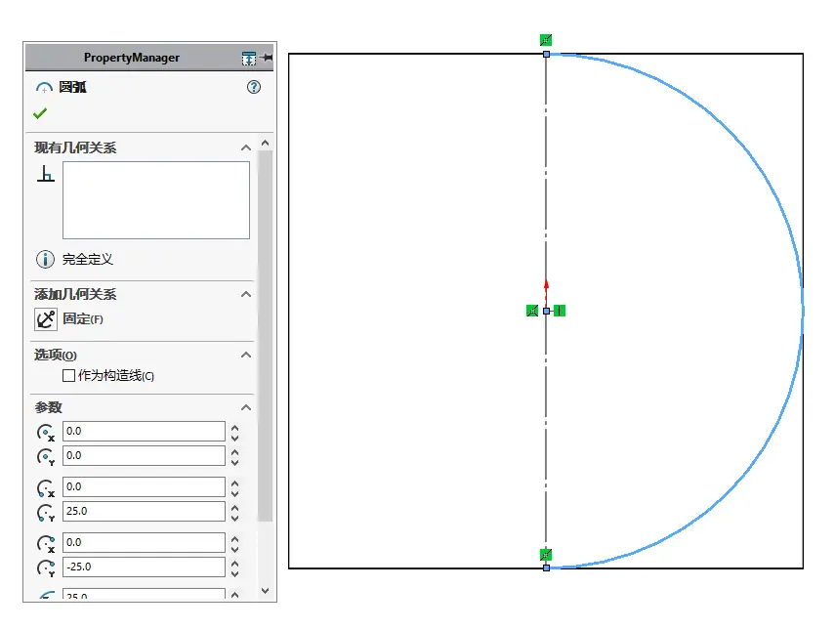835x630 pixels.
Task: Click the center Y coordinate field
Action: click(144, 455)
